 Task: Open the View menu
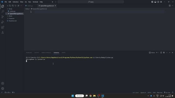[x=22, y=2]
